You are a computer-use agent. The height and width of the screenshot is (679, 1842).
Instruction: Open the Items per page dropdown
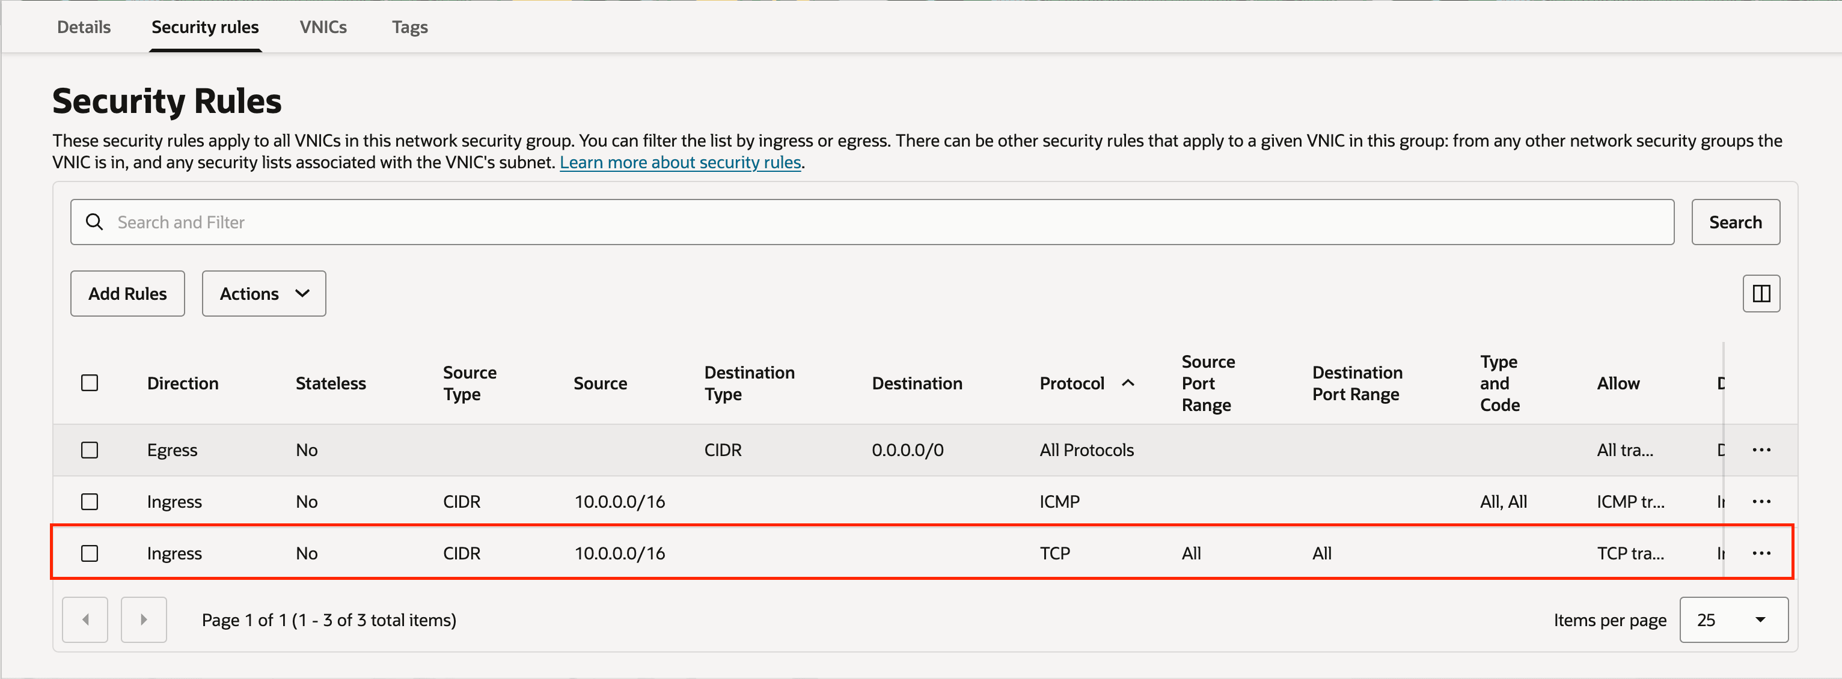tap(1733, 620)
